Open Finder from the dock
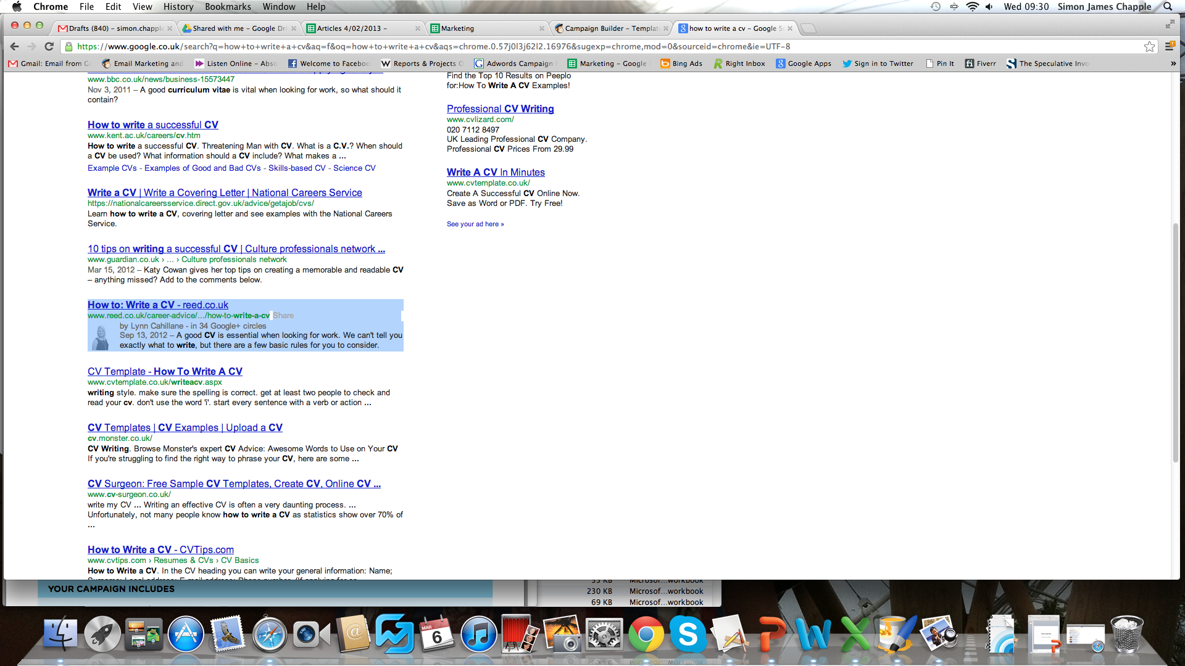1185x666 pixels. [x=60, y=635]
